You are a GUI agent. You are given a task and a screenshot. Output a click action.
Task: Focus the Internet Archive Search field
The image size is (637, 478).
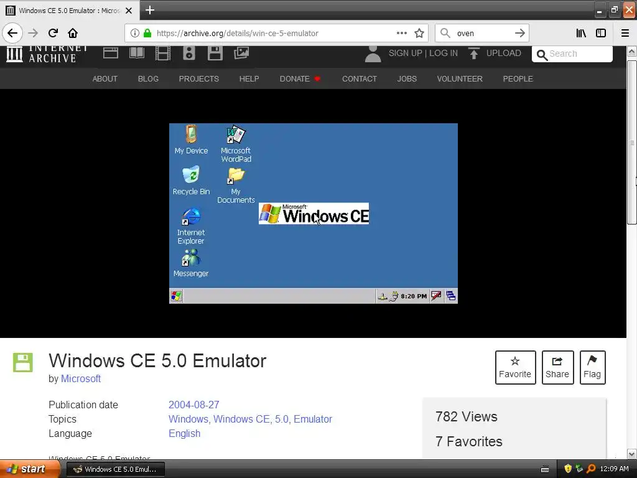click(x=572, y=54)
